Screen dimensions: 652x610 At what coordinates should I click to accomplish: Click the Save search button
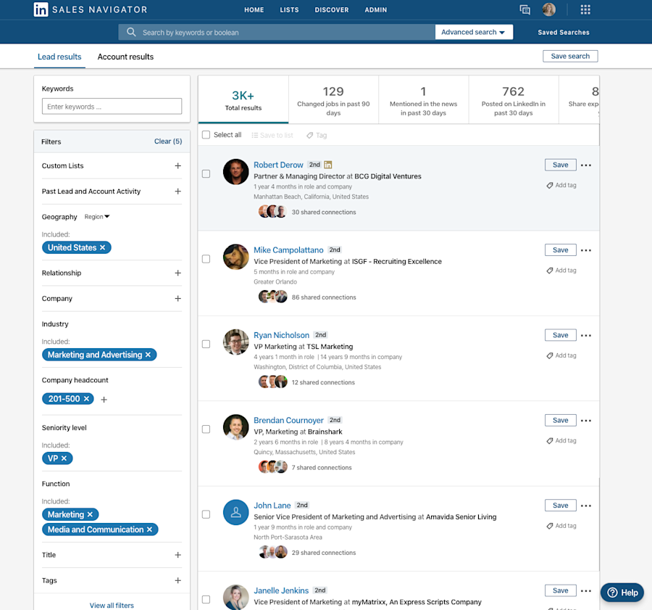570,56
